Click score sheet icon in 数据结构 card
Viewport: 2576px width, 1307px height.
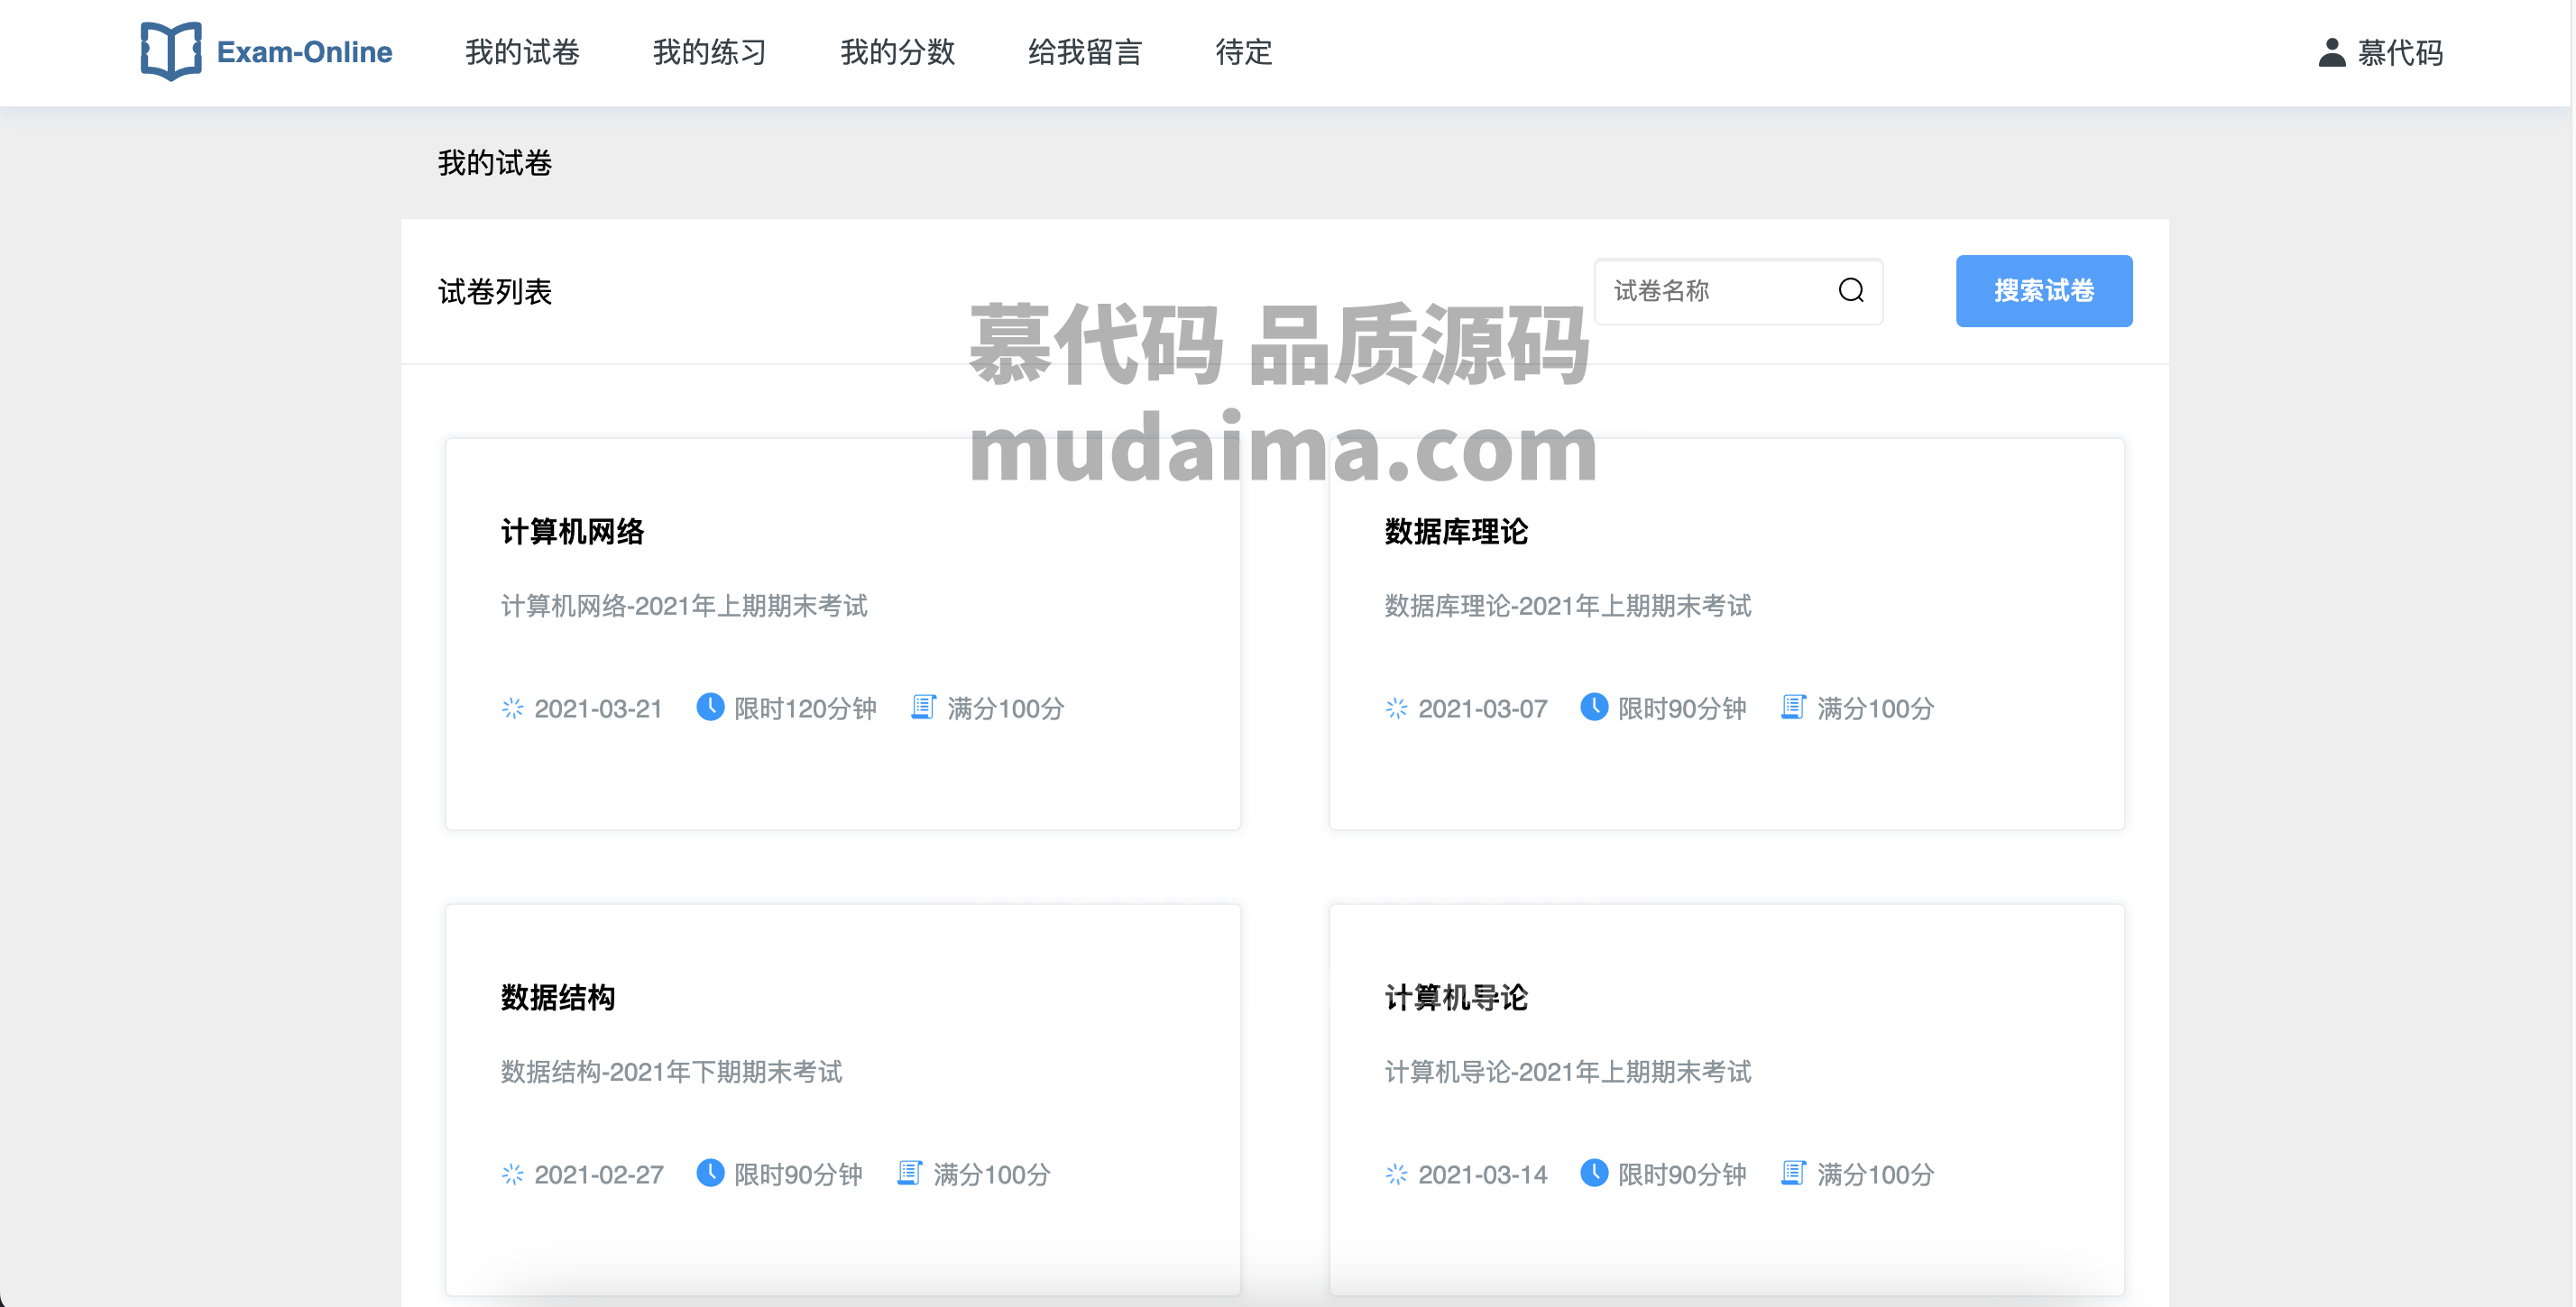pyautogui.click(x=909, y=1173)
